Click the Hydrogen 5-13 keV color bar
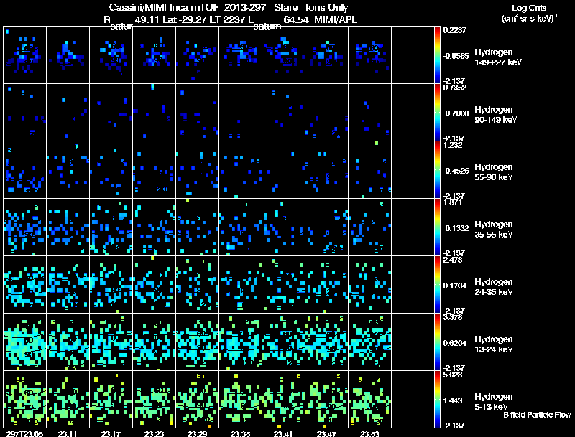This screenshot has width=575, height=437. point(437,399)
